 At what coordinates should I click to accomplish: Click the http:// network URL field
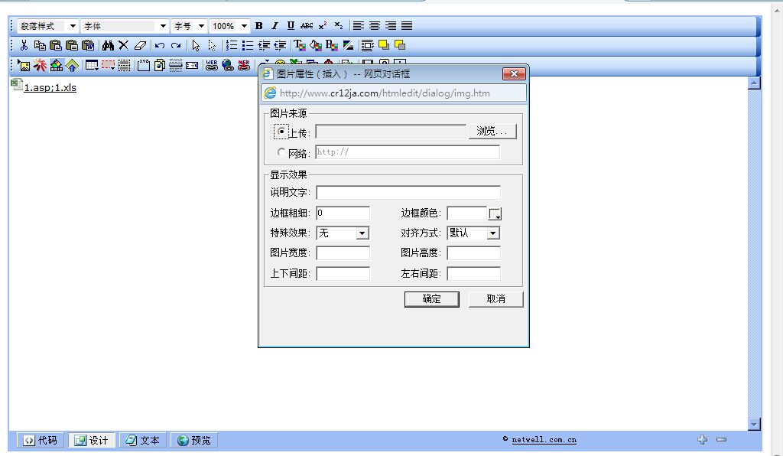coord(408,152)
